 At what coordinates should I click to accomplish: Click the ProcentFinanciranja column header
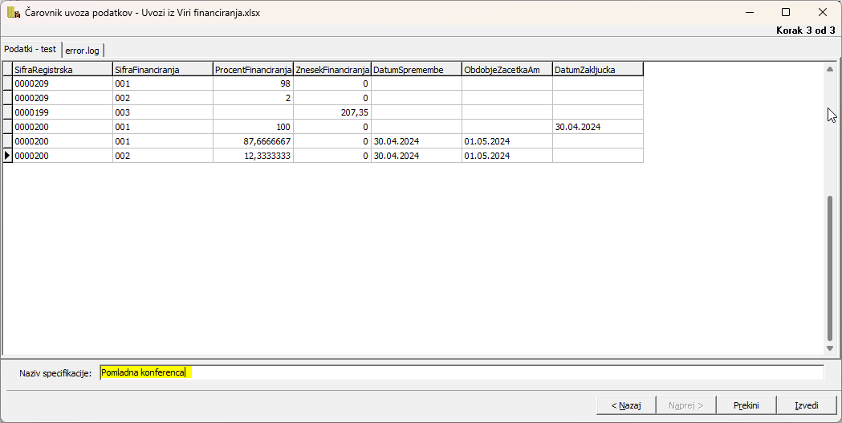point(253,69)
